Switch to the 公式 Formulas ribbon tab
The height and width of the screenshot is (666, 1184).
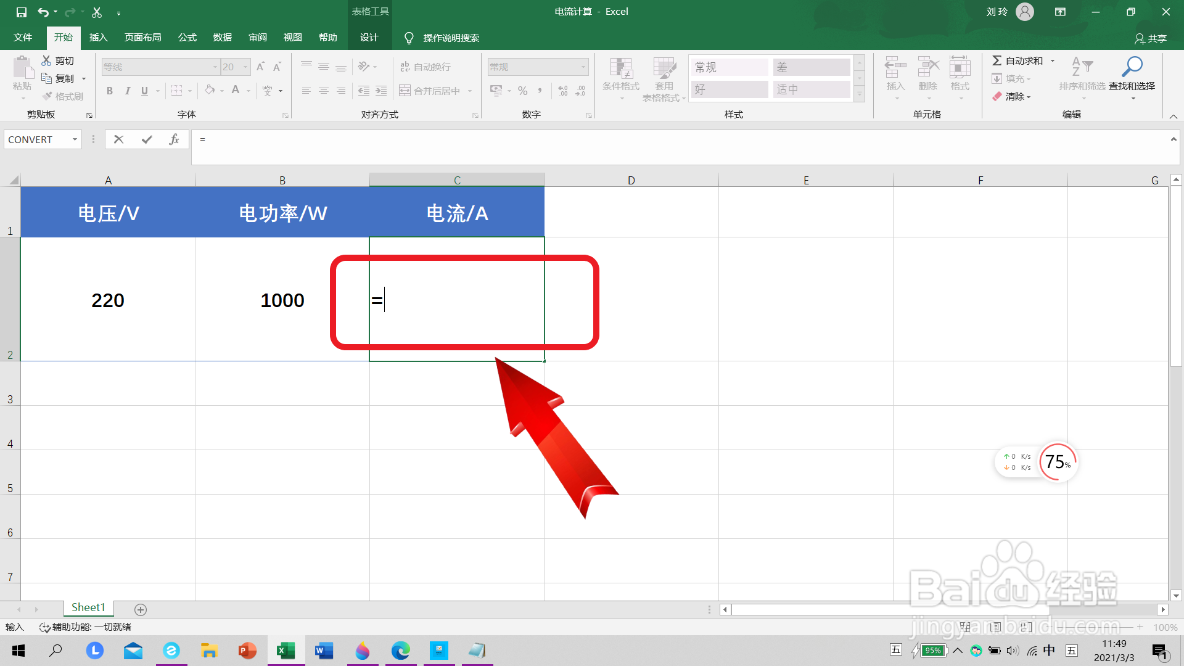[187, 38]
